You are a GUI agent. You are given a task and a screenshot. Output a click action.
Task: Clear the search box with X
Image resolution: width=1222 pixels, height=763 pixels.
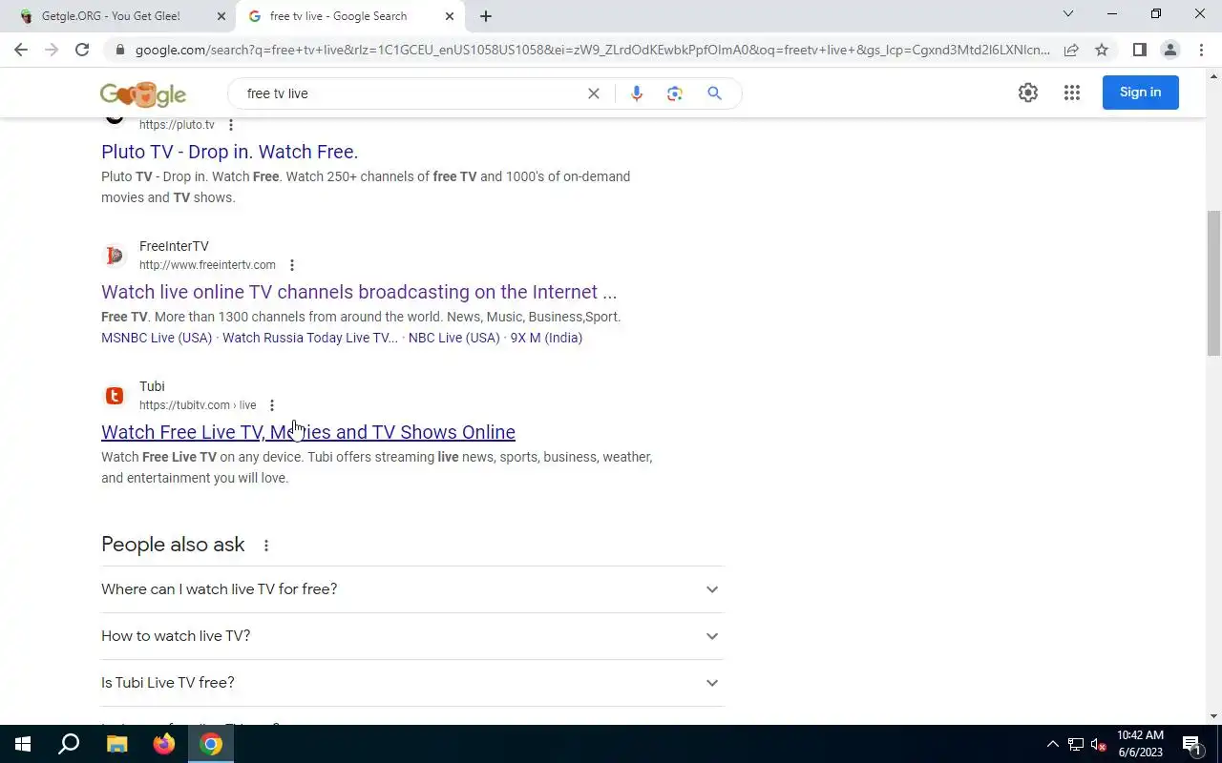coord(594,93)
